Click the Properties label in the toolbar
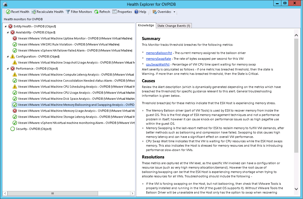The height and width of the screenshot is (199, 303). point(125,12)
